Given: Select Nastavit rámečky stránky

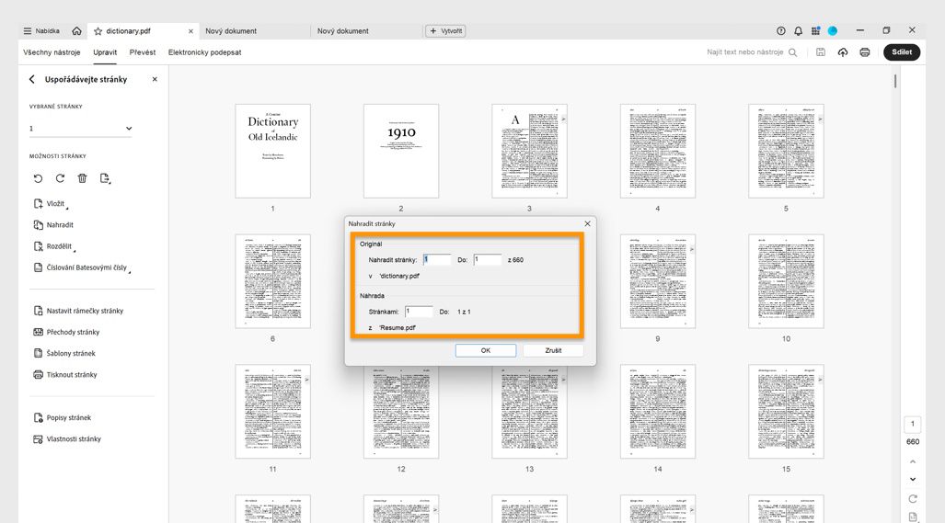Looking at the screenshot, I should pos(78,312).
